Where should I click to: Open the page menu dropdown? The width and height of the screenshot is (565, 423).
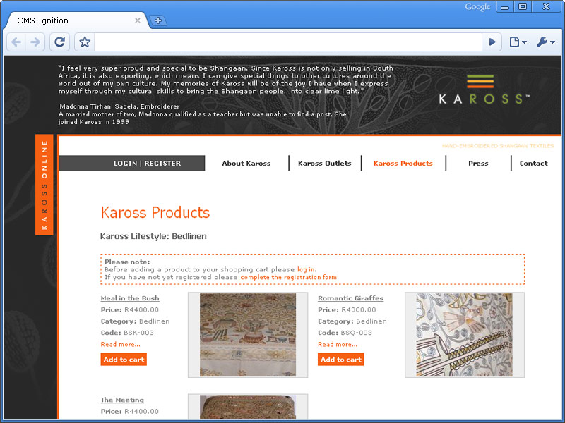click(x=518, y=42)
